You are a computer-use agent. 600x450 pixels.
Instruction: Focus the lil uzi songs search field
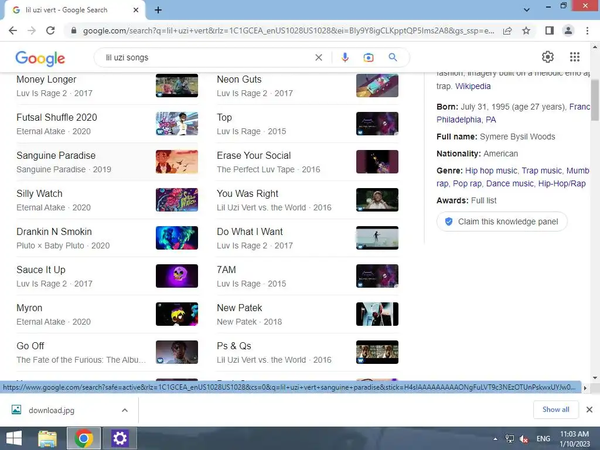click(x=207, y=57)
